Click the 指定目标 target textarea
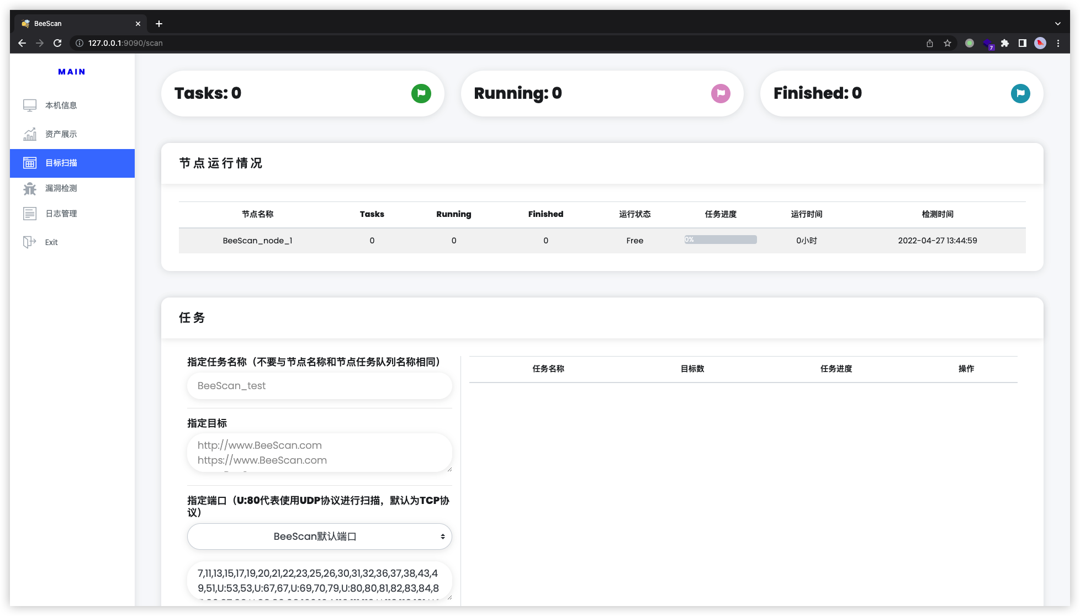The image size is (1080, 616). tap(319, 453)
